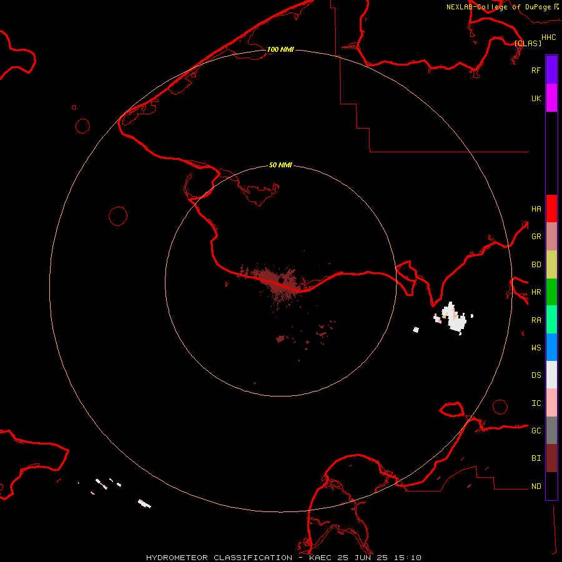Click the 50 NMI range ring label
This screenshot has height=562, width=562.
click(x=280, y=165)
